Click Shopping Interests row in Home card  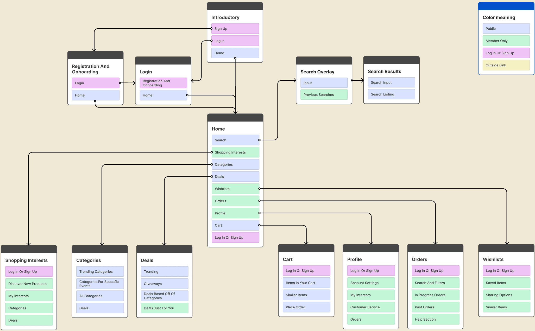pyautogui.click(x=235, y=152)
